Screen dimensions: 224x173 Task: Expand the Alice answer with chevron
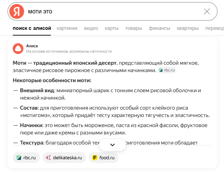[113, 145]
